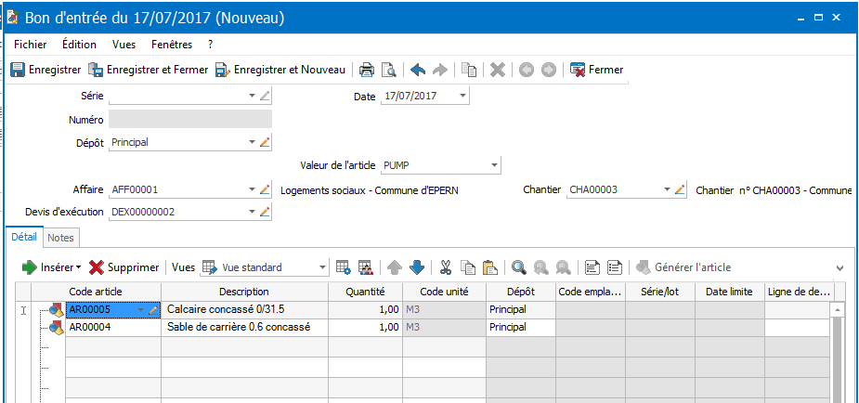Switch to the Notes tab
The width and height of the screenshot is (859, 403).
pyautogui.click(x=60, y=239)
